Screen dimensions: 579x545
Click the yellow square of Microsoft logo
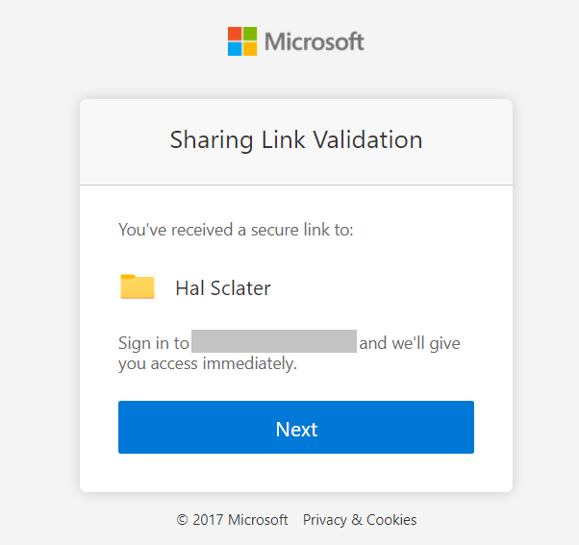pos(250,49)
